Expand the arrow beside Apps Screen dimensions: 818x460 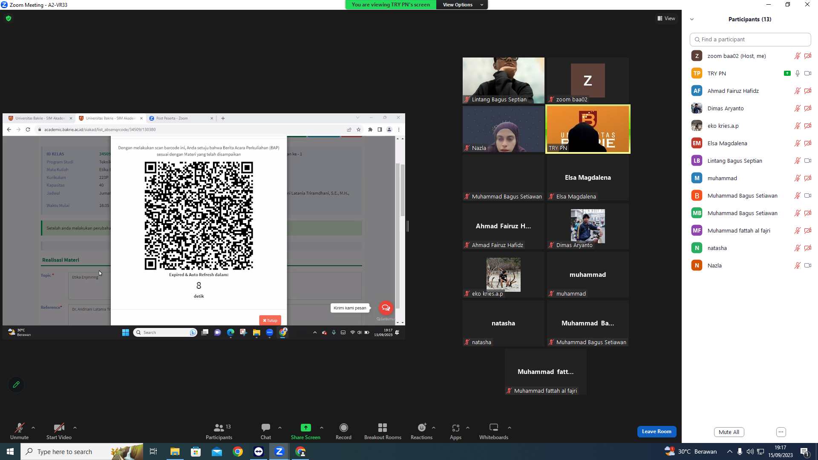click(x=468, y=428)
